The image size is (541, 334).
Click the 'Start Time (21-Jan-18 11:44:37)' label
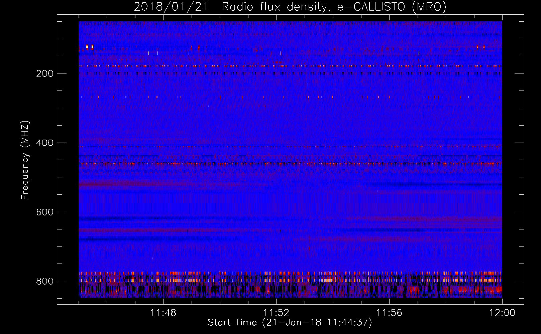click(x=290, y=323)
